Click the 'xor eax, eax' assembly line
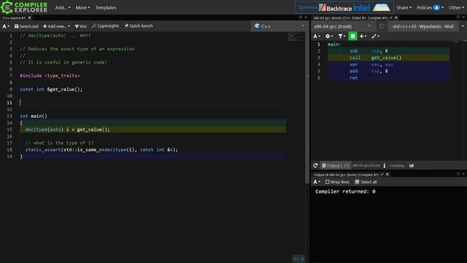This screenshot has width=467, height=263. click(388, 64)
